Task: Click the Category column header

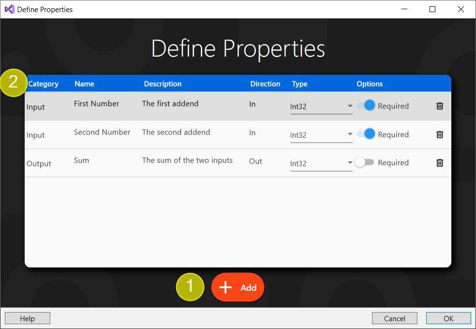Action: coord(44,84)
